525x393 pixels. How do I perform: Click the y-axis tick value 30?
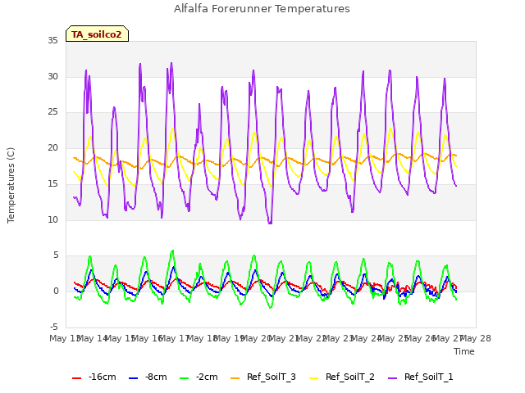52,76
